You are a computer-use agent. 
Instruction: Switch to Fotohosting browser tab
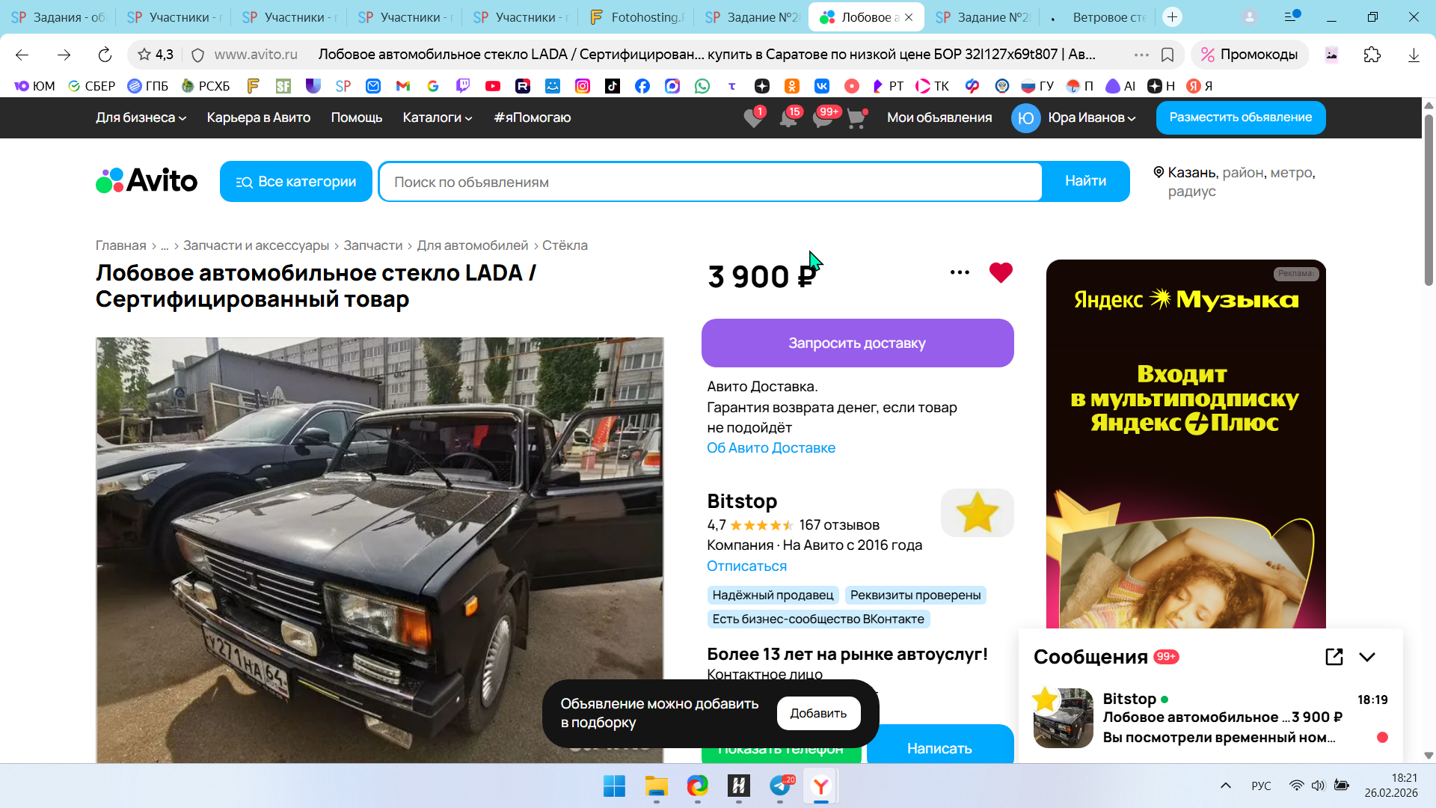(636, 17)
